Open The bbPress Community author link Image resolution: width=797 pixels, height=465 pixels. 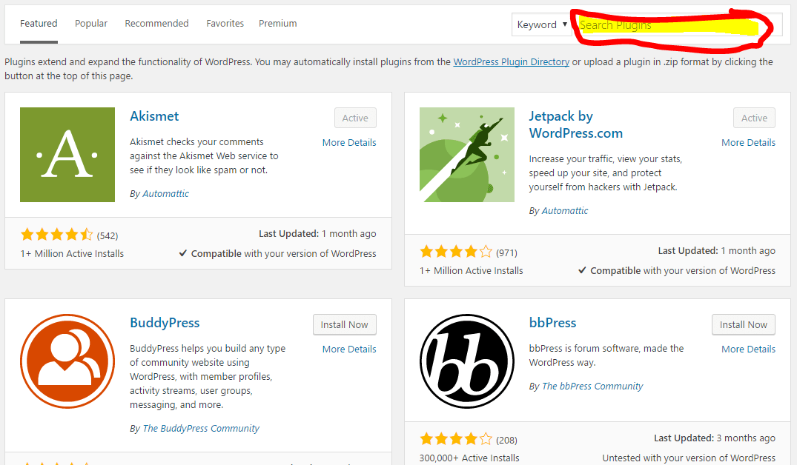tap(592, 387)
